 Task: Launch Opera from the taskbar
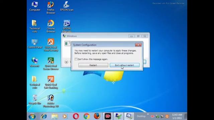pyautogui.click(x=76, y=116)
